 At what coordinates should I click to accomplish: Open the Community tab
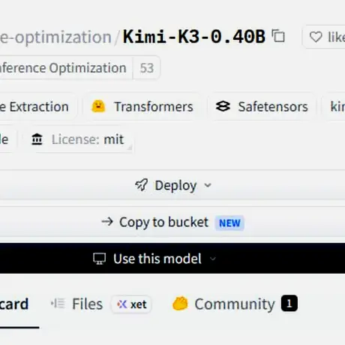coord(235,304)
